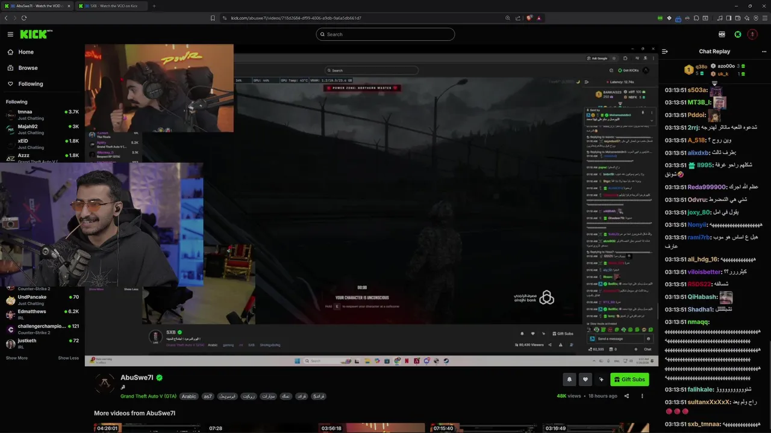
Task: Open the 04:26:01 video thumbnail
Action: click(x=146, y=428)
